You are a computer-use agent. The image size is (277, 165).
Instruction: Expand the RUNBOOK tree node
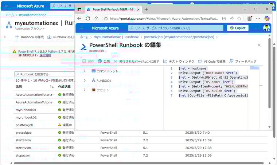[85, 80]
